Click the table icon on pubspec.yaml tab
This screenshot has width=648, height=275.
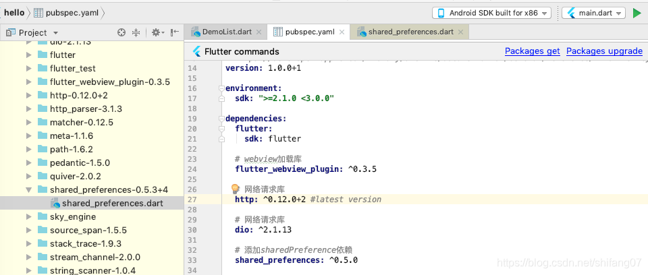[278, 32]
